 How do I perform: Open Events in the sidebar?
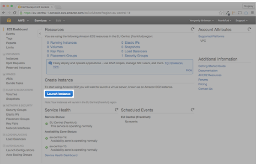click(x=11, y=34)
